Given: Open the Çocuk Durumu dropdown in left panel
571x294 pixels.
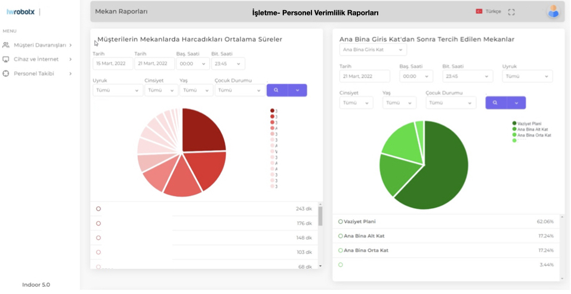Looking at the screenshot, I should point(240,90).
